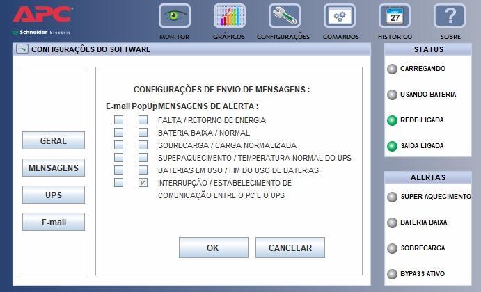
Task: Click the 'SUPERAQUECIMENTO / TEMPERATURA NORMAL DO UPS' label
Action: [x=255, y=158]
